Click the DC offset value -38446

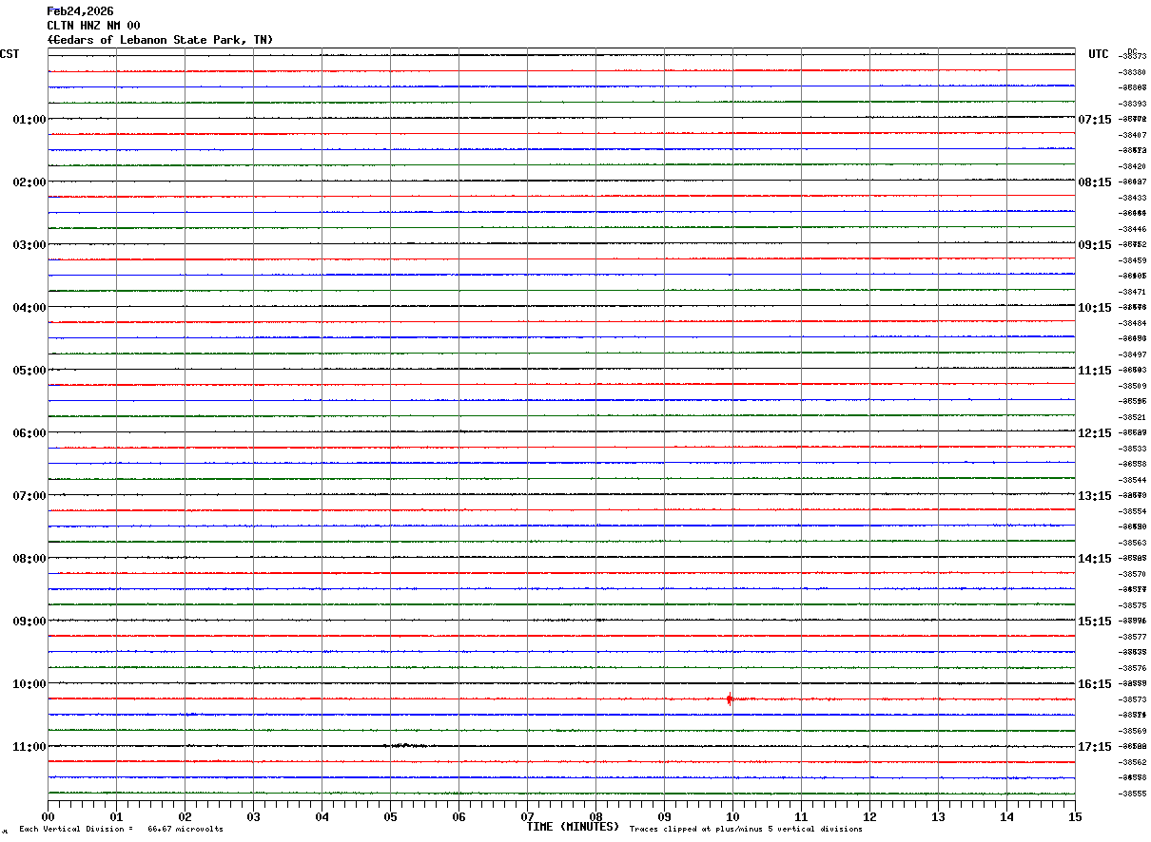click(1132, 229)
